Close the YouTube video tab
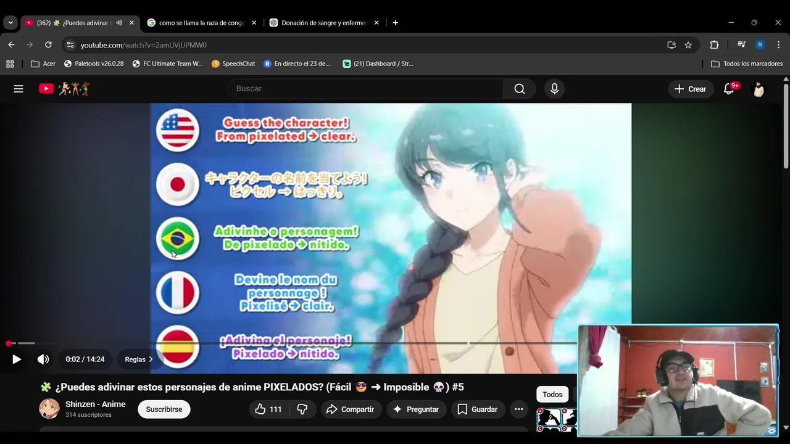The image size is (790, 444). point(131,23)
